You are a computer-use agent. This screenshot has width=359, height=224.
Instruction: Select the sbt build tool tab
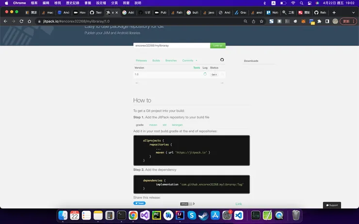pos(164,125)
